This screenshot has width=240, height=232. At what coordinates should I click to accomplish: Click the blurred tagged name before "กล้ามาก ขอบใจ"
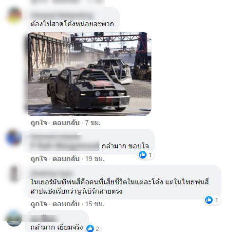click(x=65, y=146)
